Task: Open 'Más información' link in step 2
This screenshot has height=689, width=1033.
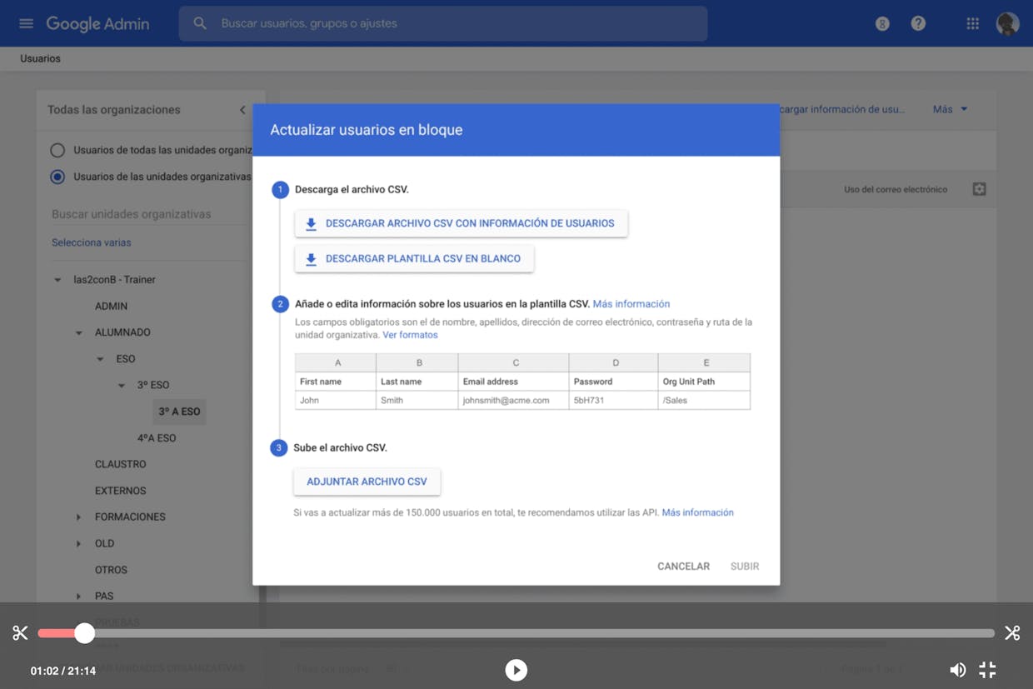Action: point(631,304)
